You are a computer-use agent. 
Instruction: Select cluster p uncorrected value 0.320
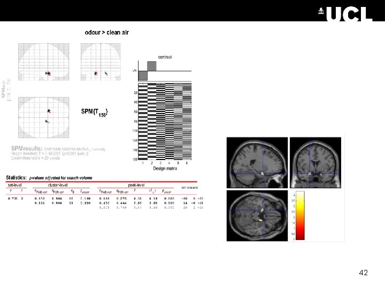(x=86, y=203)
